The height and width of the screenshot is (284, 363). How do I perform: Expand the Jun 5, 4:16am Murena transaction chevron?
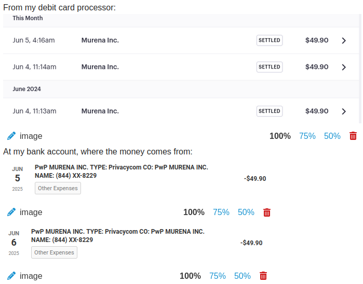[344, 40]
